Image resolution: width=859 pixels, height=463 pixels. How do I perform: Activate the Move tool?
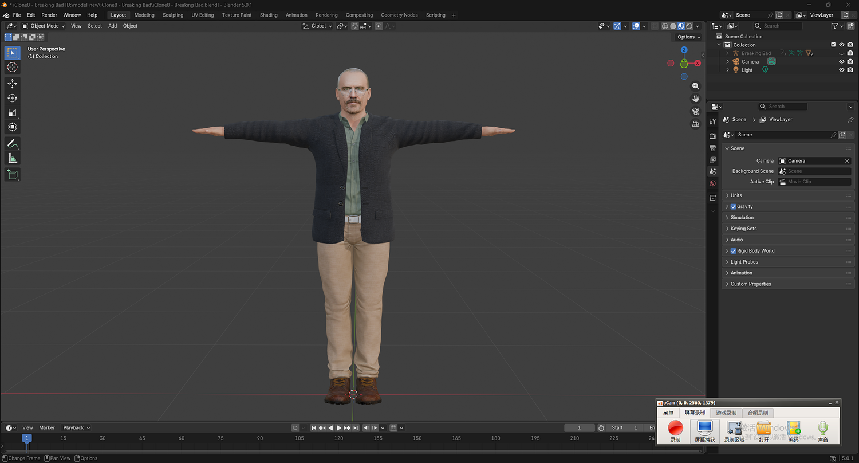click(x=12, y=84)
